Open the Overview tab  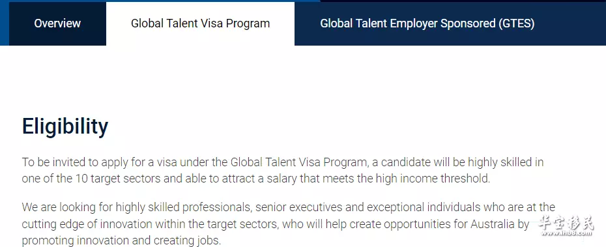(57, 23)
